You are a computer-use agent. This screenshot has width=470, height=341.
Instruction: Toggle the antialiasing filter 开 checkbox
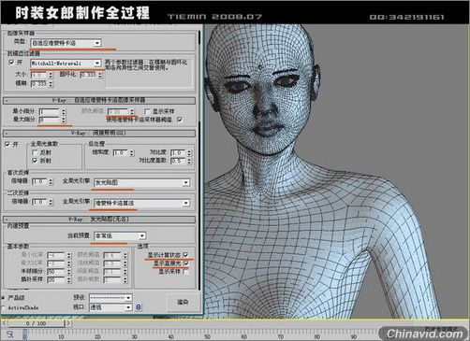click(11, 63)
